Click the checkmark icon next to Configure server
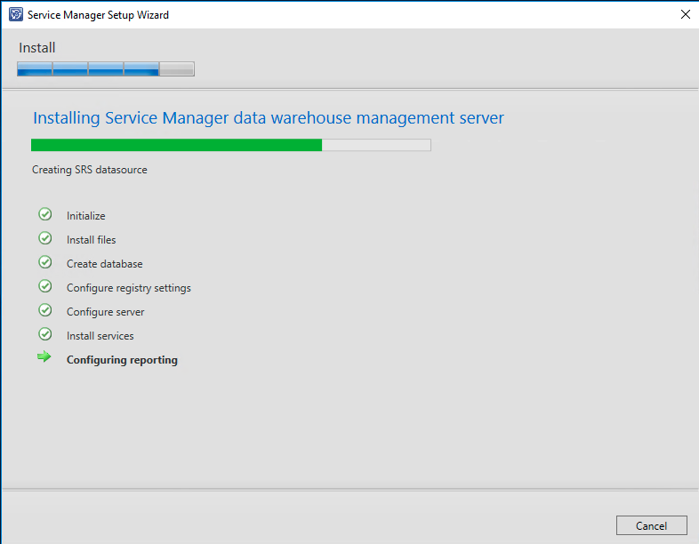699x544 pixels. (45, 310)
